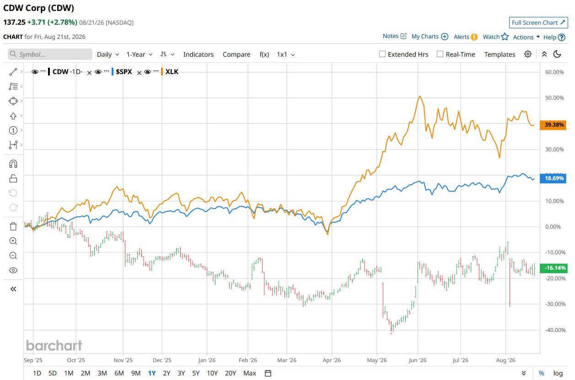
Task: Click the sidebar eye visibility icon
Action: pyautogui.click(x=13, y=270)
